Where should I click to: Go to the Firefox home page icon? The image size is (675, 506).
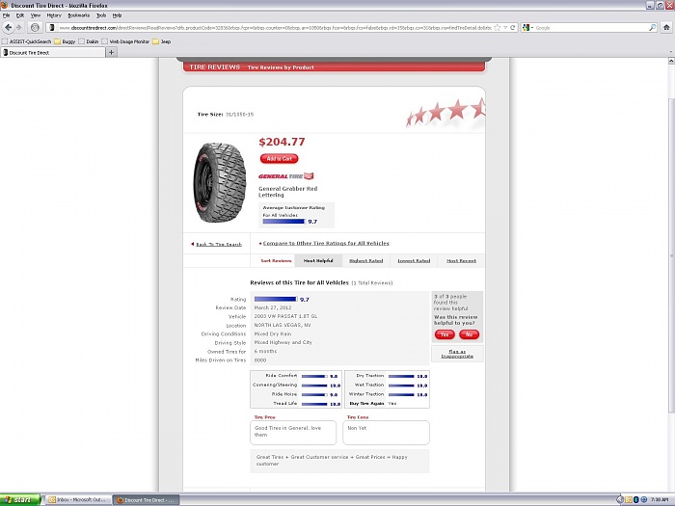[x=666, y=28]
